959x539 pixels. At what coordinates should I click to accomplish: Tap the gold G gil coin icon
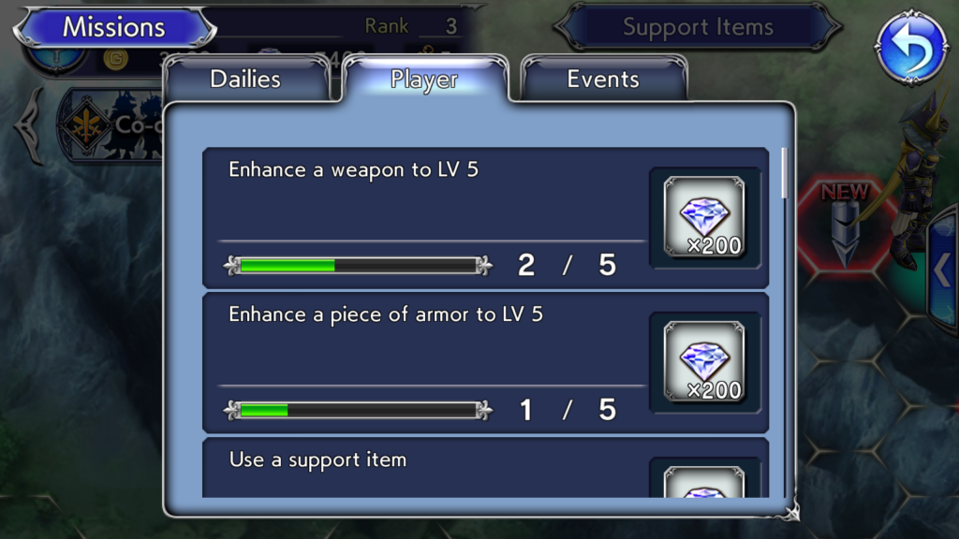point(115,59)
